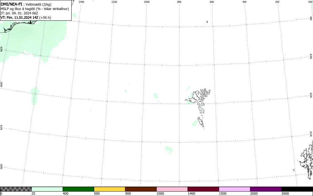Click the 18W longitude label on left edge
313x196 pixels.
point(1,84)
